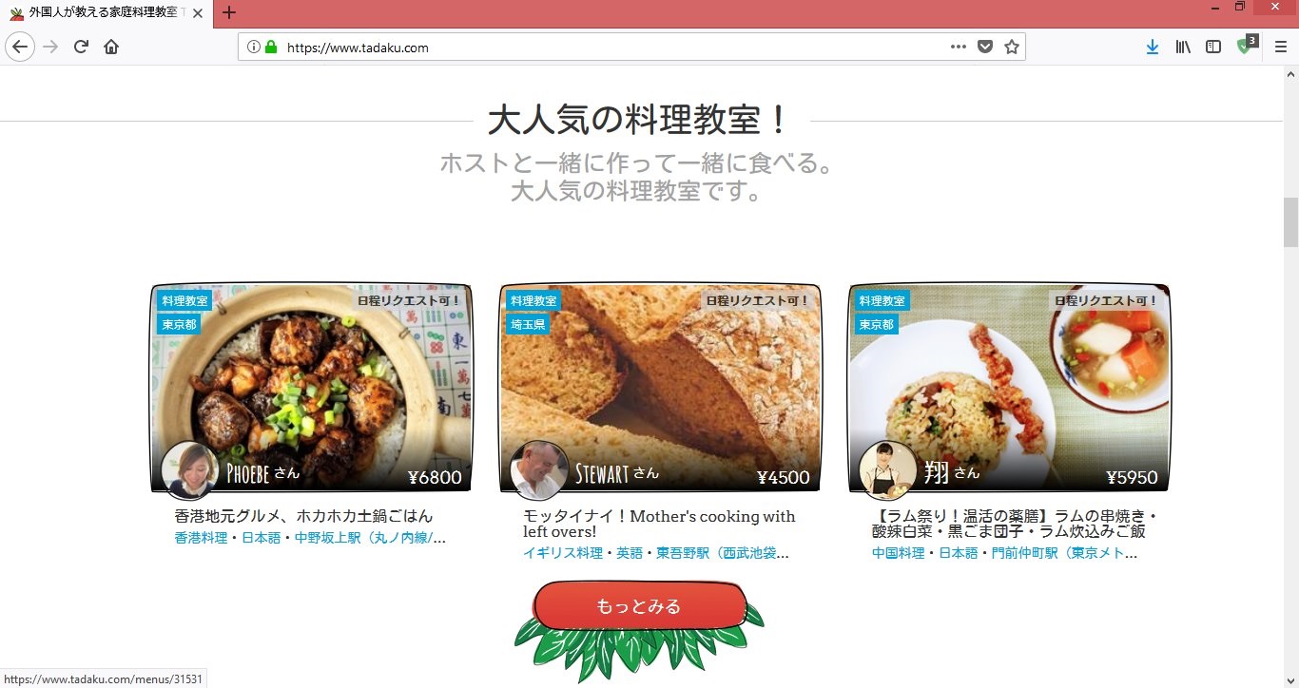This screenshot has width=1299, height=688.
Task: Toggle the sidebar view icon
Action: click(1213, 47)
